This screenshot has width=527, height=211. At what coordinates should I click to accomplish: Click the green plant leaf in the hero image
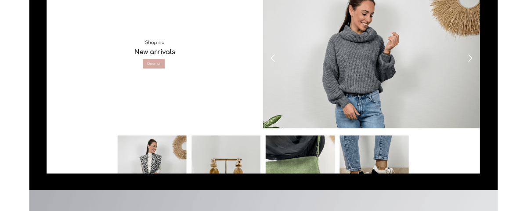tap(273, 121)
